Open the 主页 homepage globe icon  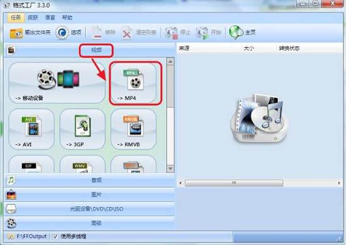click(x=236, y=33)
